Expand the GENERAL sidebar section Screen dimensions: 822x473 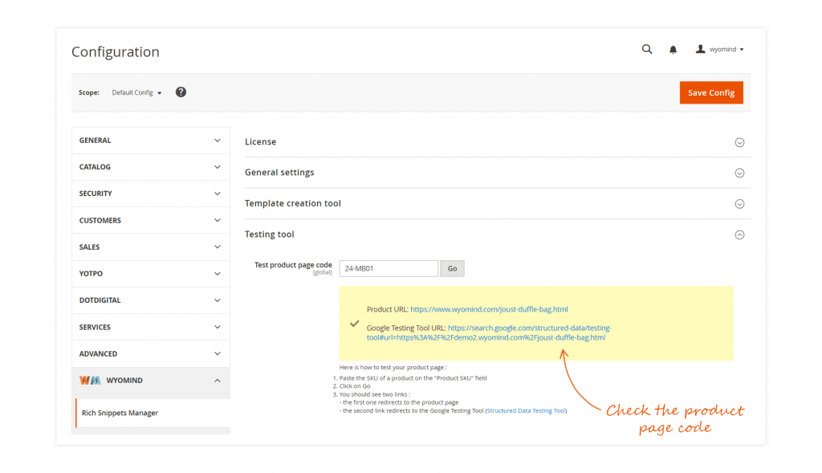(x=150, y=141)
